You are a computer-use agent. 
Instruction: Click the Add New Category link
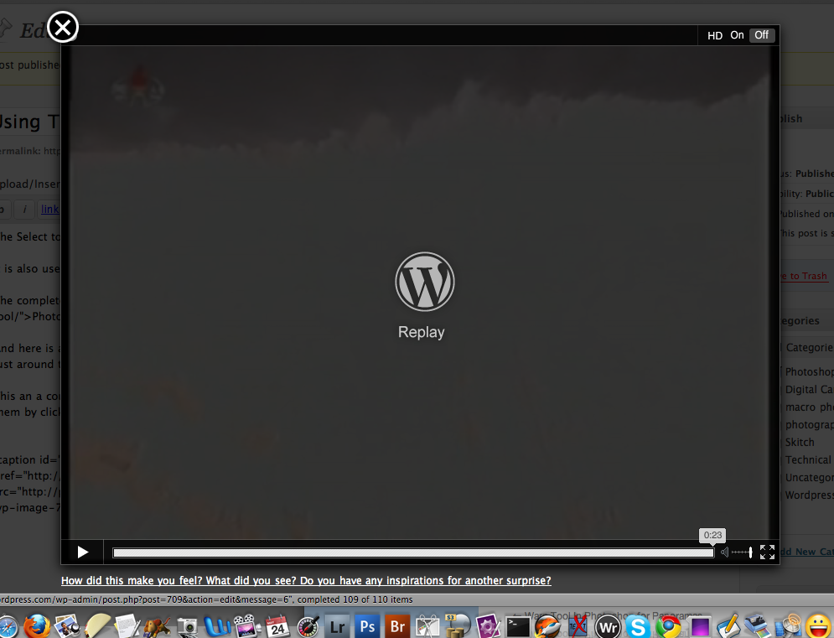pyautogui.click(x=805, y=551)
